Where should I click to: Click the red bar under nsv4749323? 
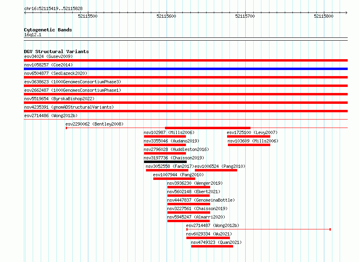click(212, 246)
